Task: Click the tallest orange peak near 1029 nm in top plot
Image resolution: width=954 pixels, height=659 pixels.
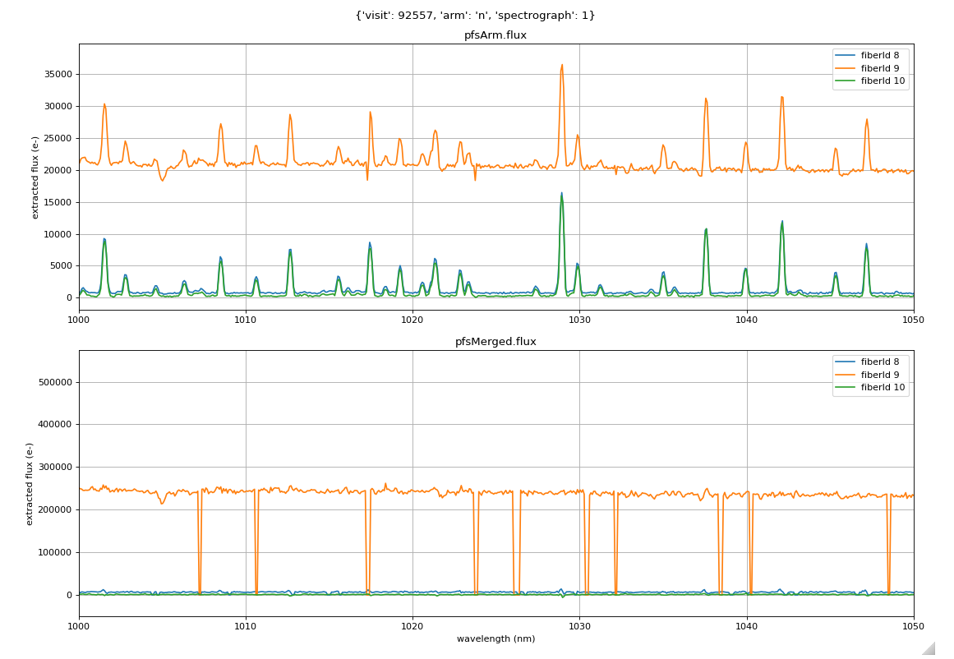Action: [x=562, y=66]
